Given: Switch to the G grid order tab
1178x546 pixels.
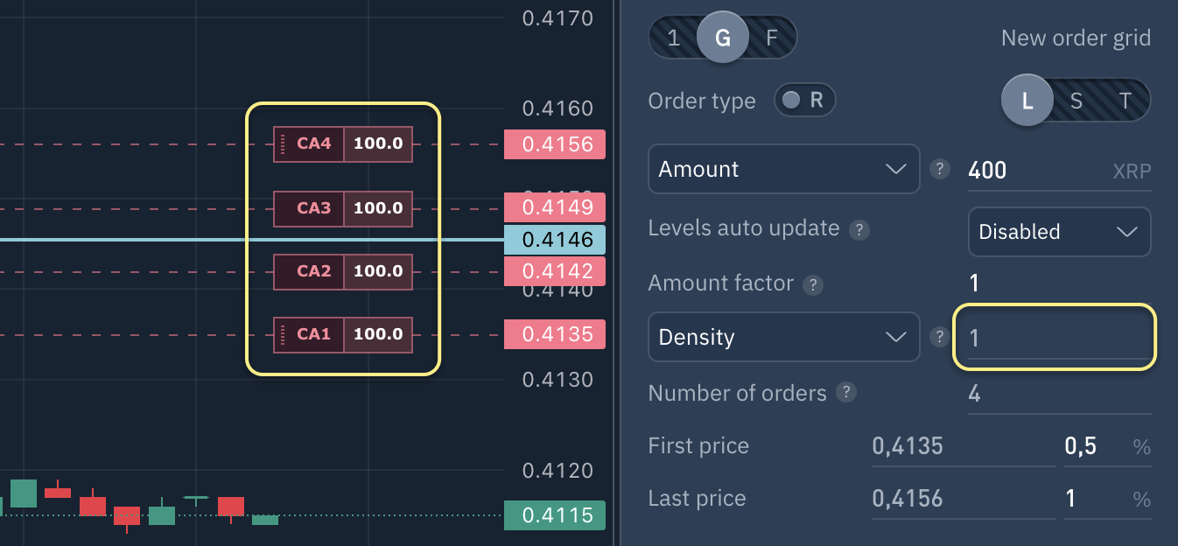Looking at the screenshot, I should coord(723,38).
